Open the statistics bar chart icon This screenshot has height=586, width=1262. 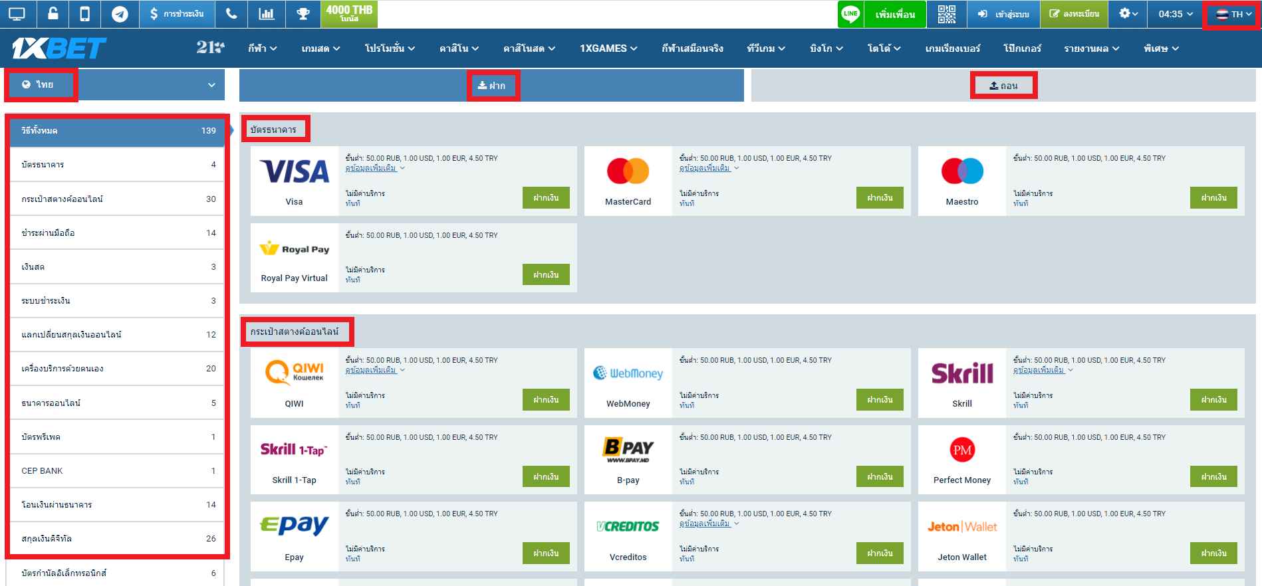[267, 14]
